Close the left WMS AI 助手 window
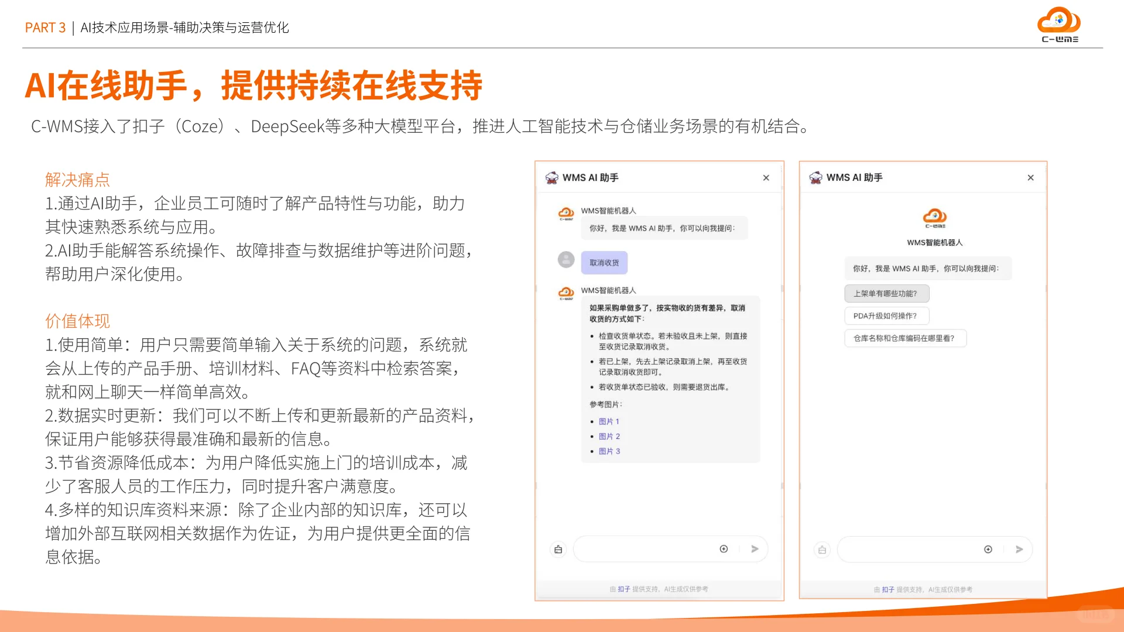Screen dimensions: 1124x632 coord(766,177)
